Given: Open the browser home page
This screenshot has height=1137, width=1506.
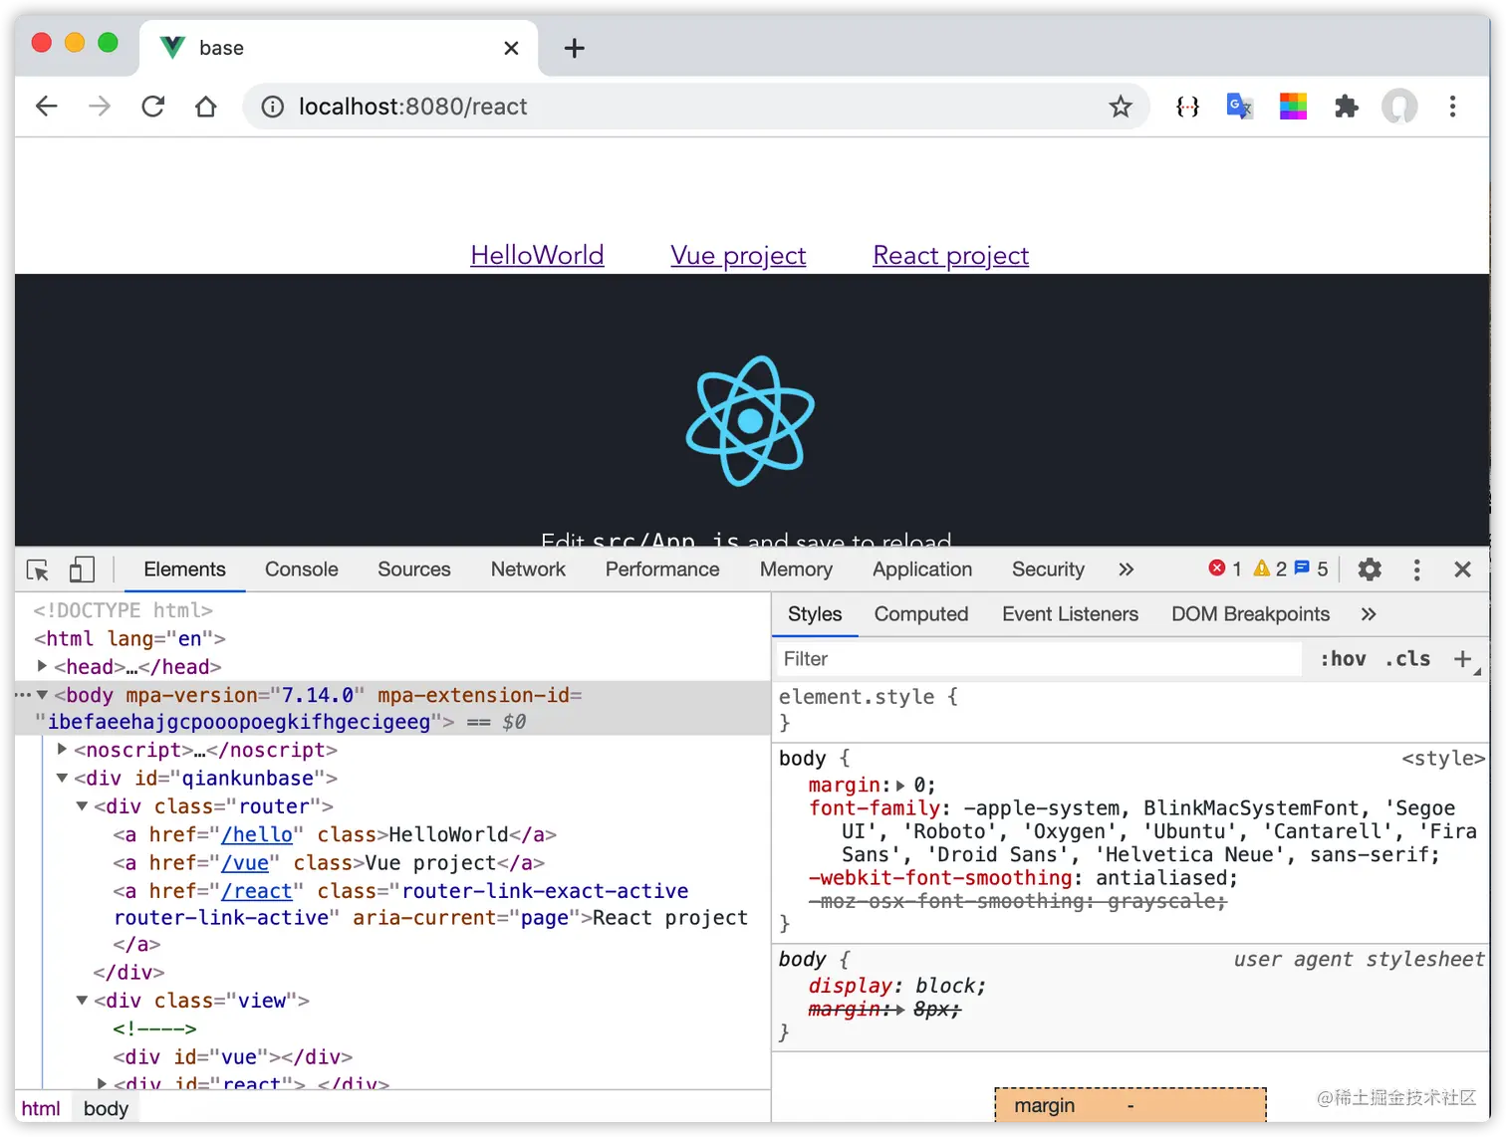Looking at the screenshot, I should pyautogui.click(x=206, y=107).
